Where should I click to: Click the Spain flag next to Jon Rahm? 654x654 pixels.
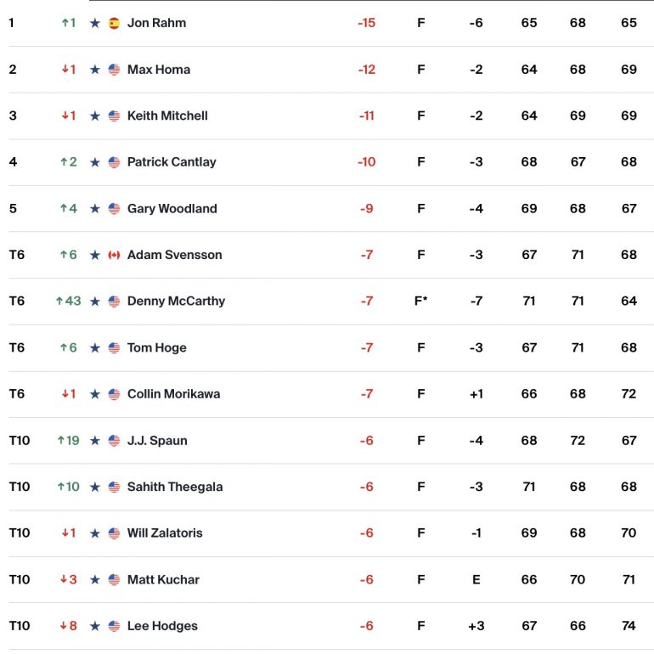pyautogui.click(x=114, y=23)
